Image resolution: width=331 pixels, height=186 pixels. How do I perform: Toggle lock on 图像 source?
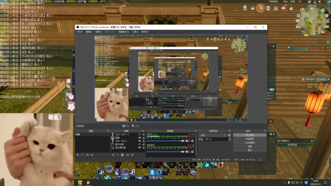point(144,138)
